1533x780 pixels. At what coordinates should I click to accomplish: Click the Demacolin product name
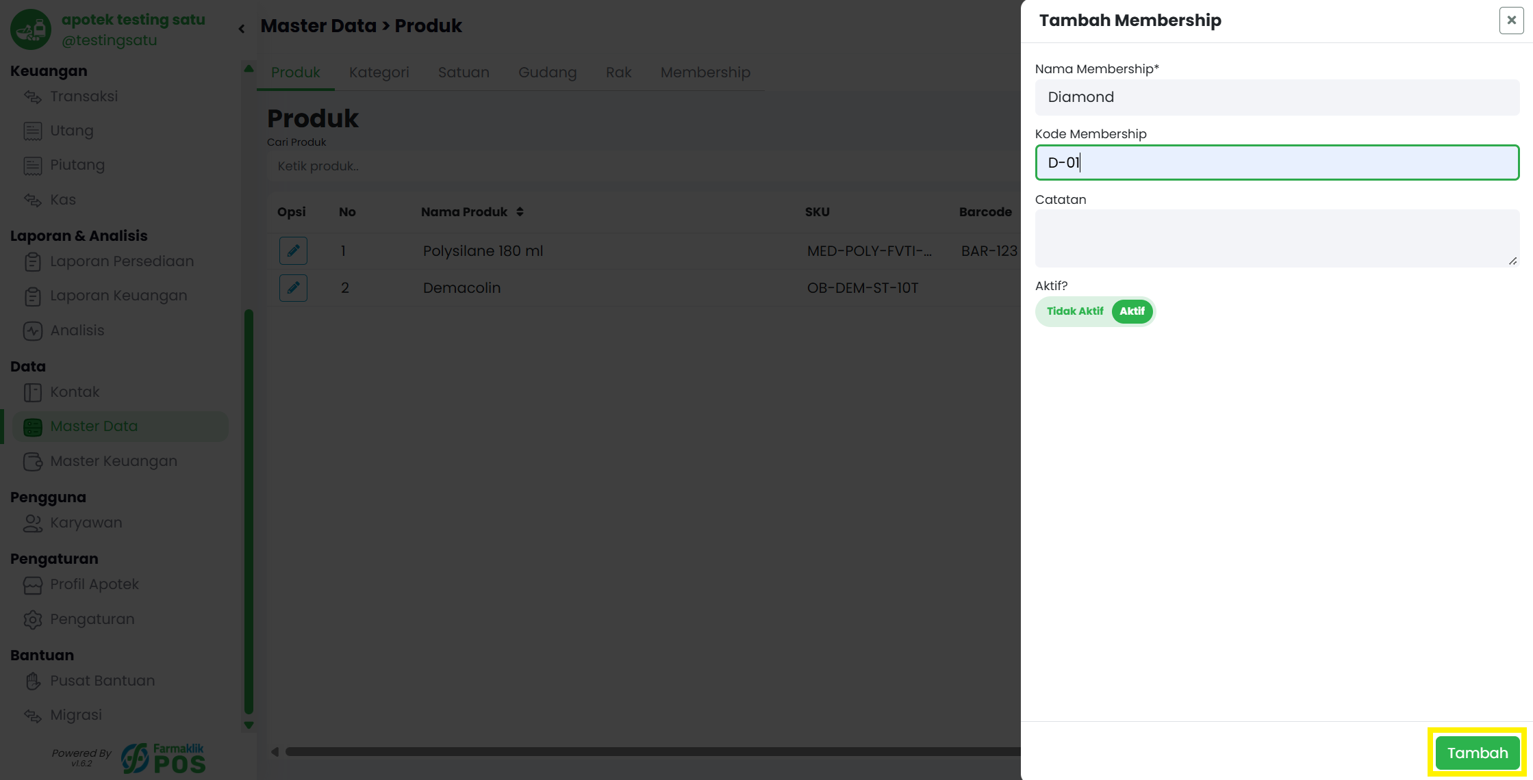pyautogui.click(x=461, y=288)
